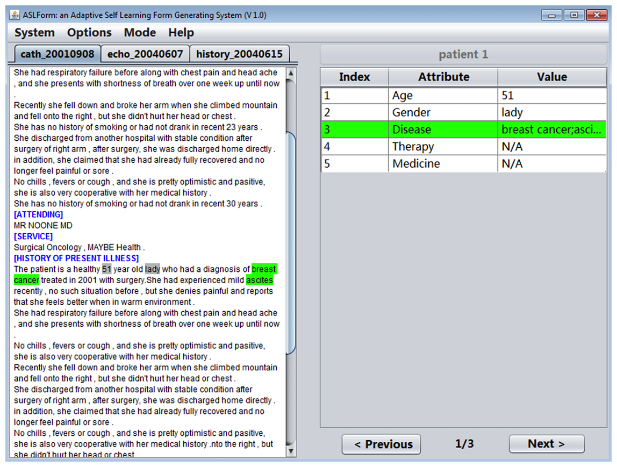
Task: Open the Help menu
Action: 181,33
